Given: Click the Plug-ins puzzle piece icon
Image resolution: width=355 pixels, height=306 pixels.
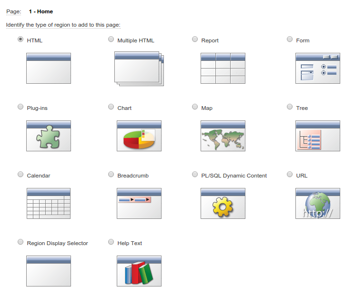Looking at the screenshot, I should pyautogui.click(x=49, y=136).
